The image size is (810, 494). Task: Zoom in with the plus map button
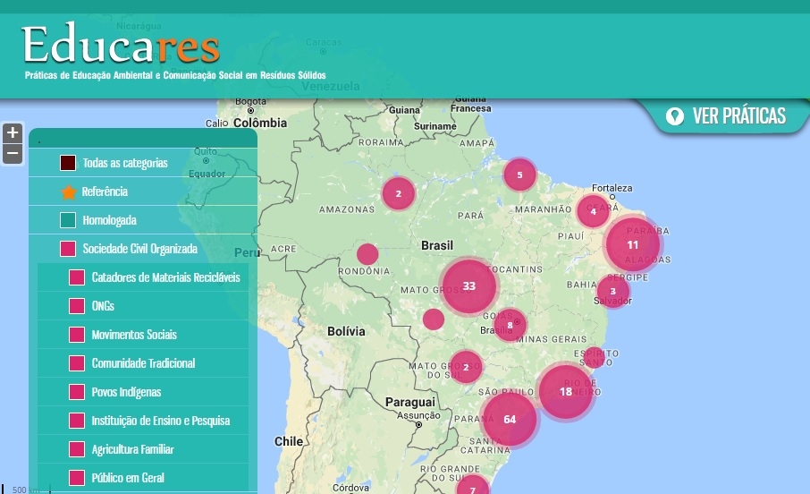point(13,133)
